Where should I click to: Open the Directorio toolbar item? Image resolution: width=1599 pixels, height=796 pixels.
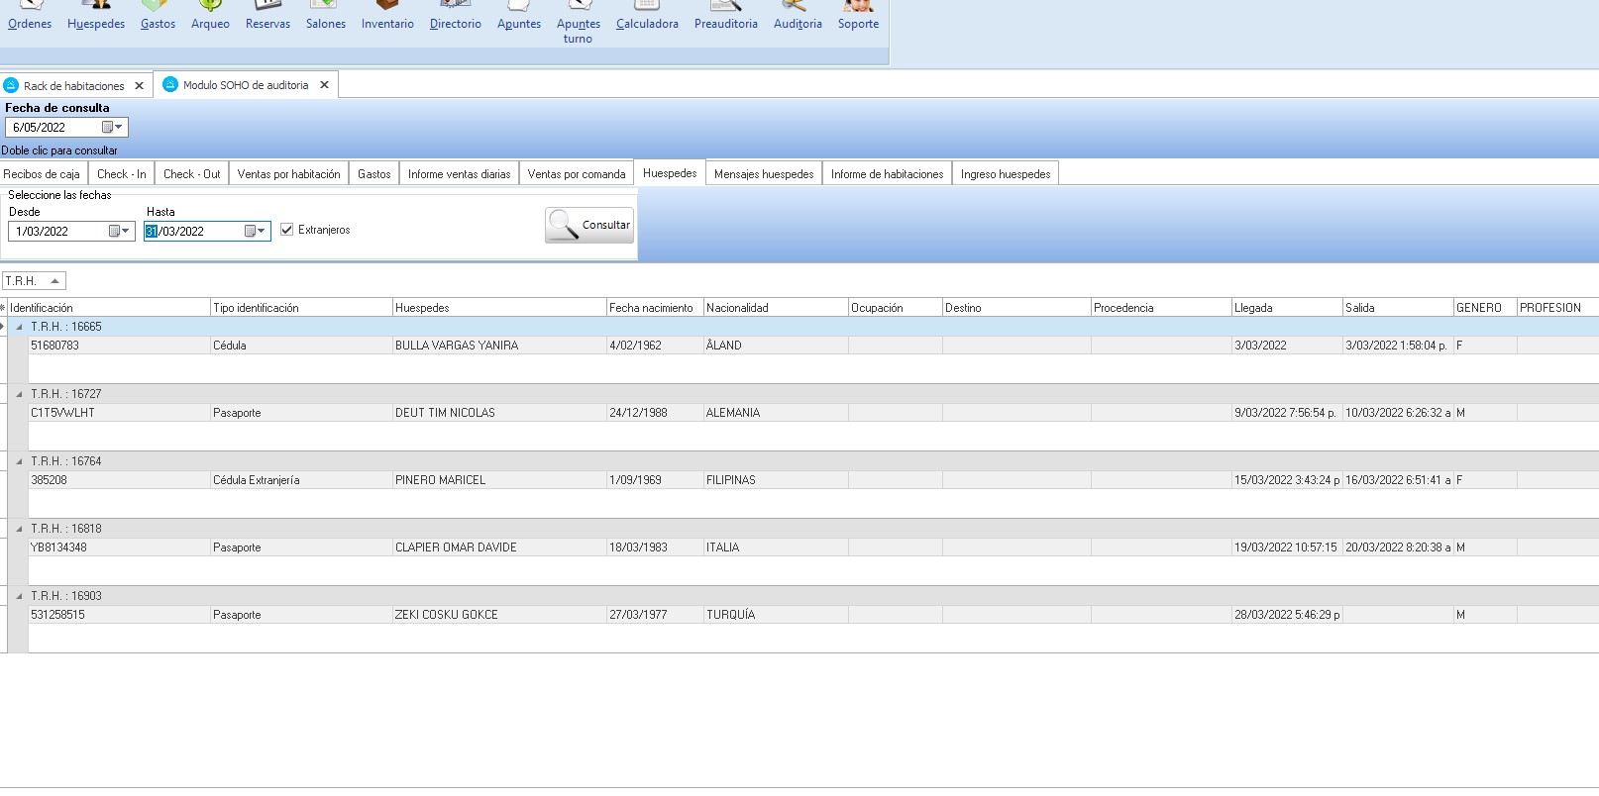pyautogui.click(x=455, y=16)
